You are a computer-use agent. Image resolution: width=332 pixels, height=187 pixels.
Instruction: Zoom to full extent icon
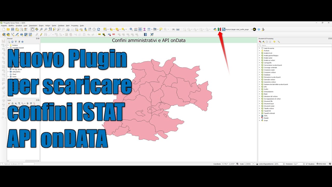(50, 29)
